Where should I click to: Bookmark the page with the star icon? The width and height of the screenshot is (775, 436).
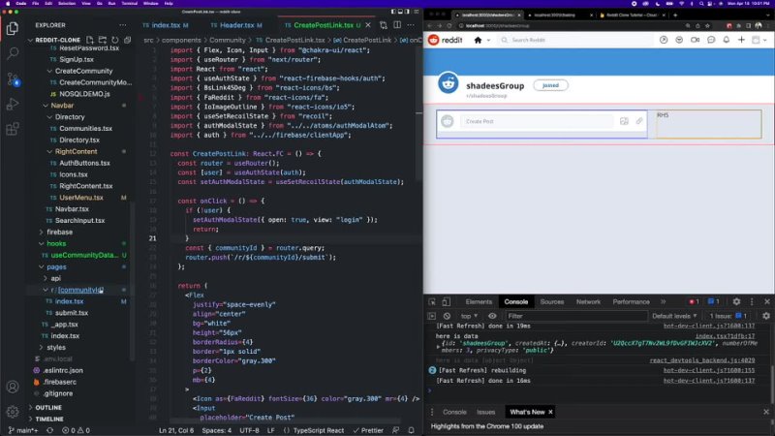pos(707,26)
